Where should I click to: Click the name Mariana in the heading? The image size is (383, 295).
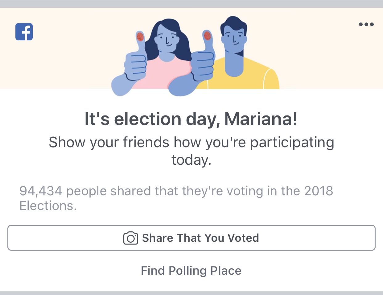[261, 119]
